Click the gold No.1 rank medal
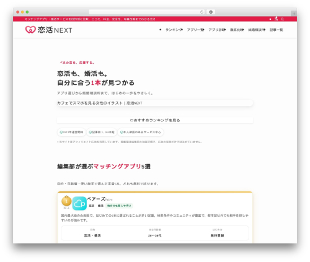The width and height of the screenshot is (310, 262). tap(66, 201)
